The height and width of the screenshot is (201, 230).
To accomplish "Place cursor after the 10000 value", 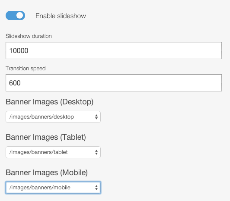I will [x=29, y=50].
